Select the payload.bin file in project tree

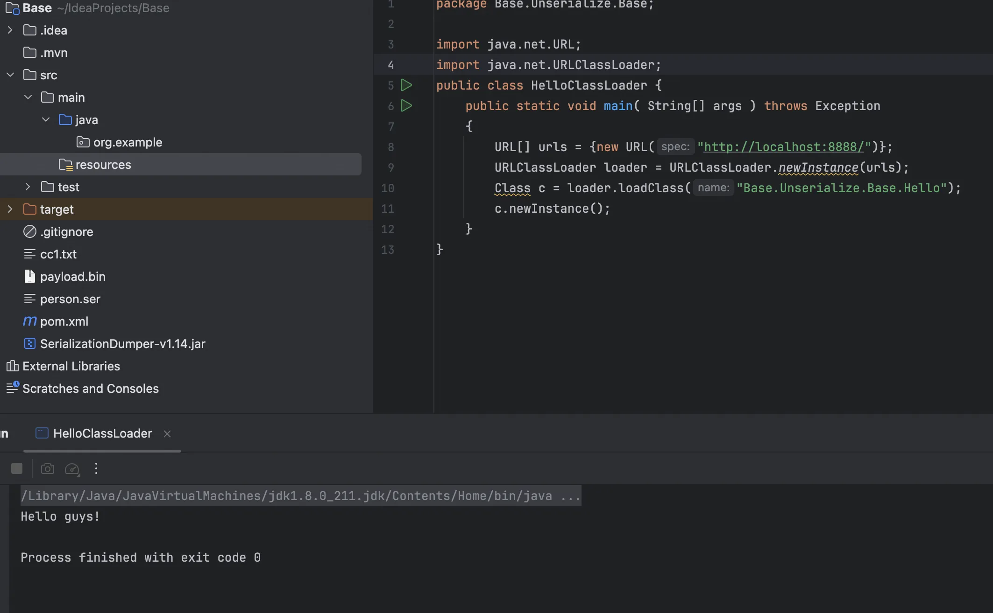pos(72,277)
